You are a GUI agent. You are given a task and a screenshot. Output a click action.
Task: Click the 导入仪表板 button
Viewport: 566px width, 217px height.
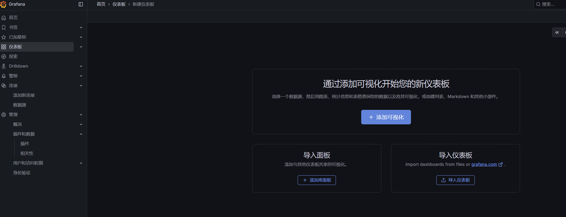tap(455, 180)
